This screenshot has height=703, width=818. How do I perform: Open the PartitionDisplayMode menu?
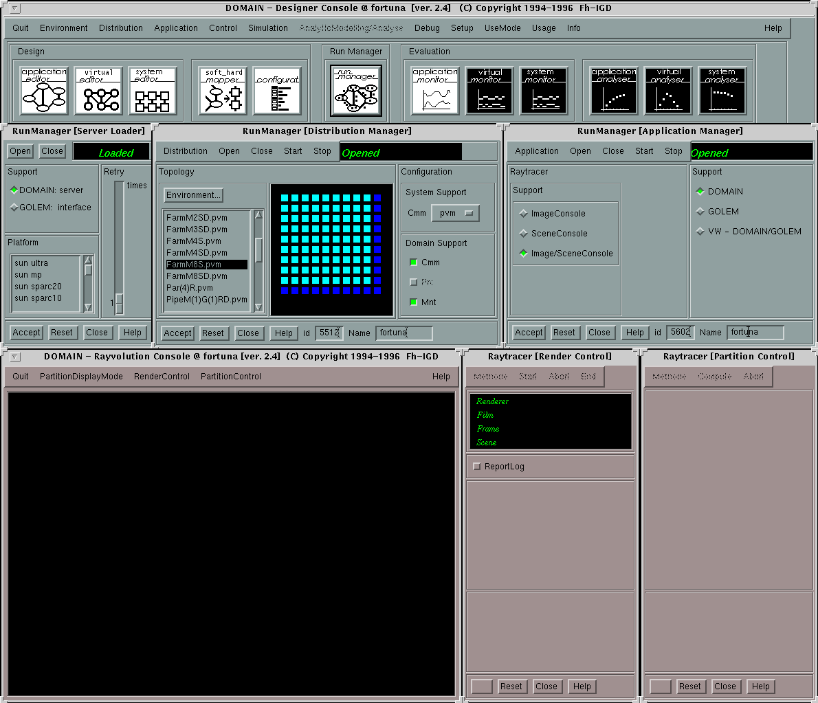[81, 377]
